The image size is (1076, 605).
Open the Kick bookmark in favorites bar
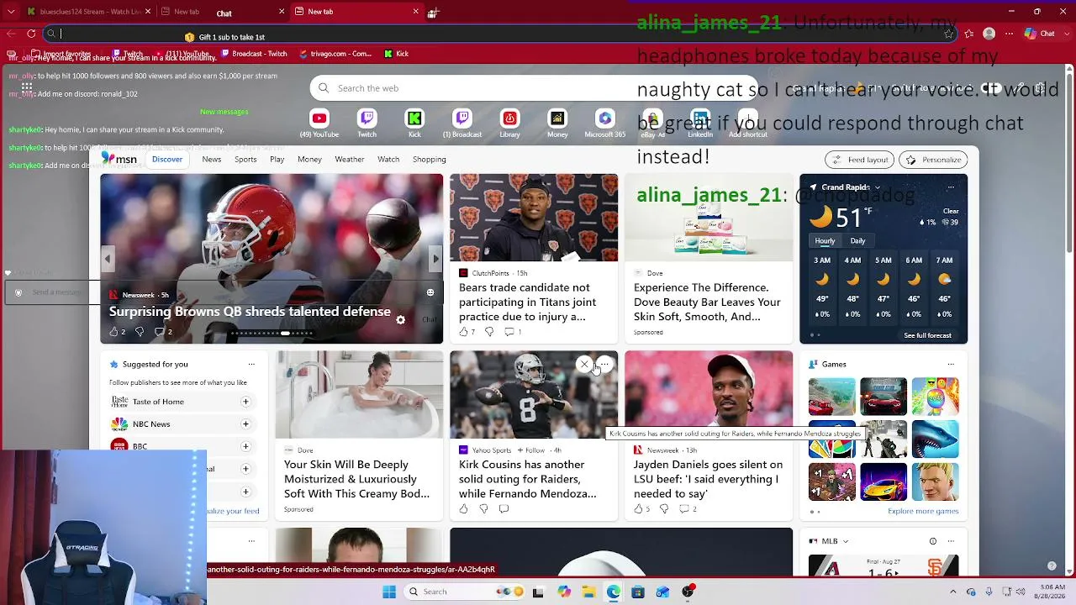tap(397, 54)
